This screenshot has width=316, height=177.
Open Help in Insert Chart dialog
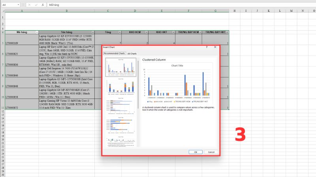(x=207, y=47)
